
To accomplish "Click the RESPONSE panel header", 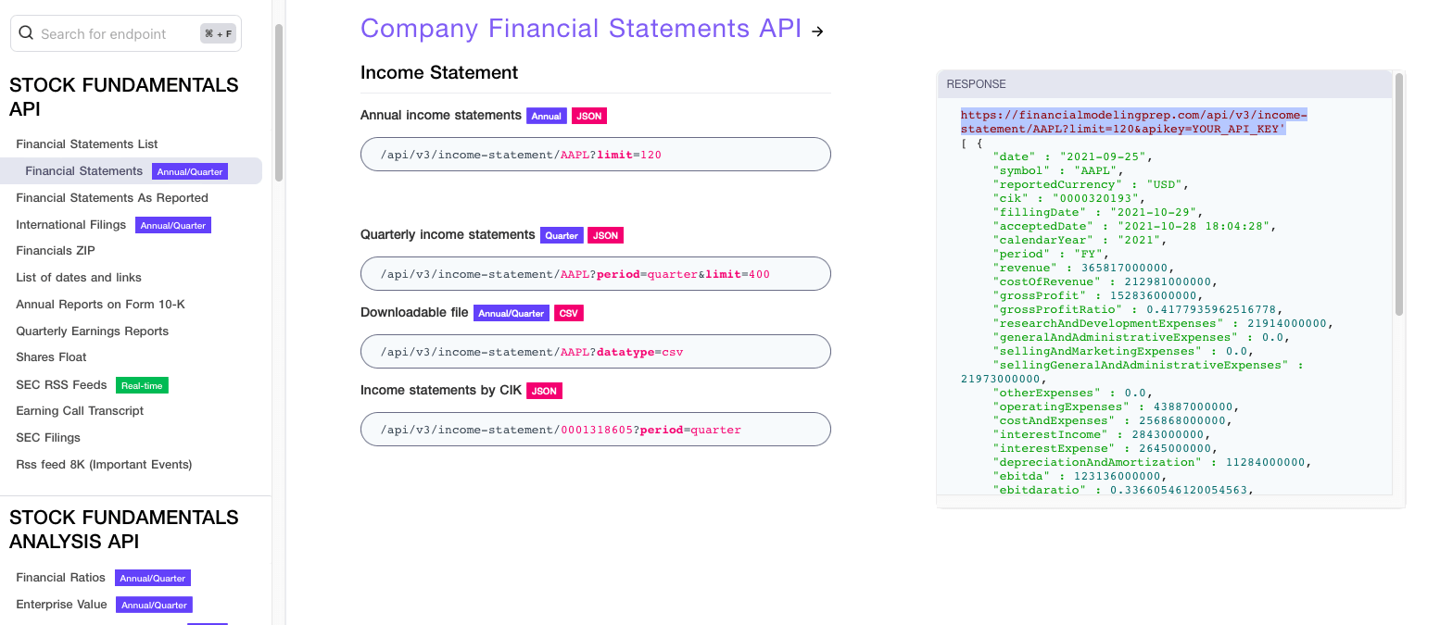I will click(x=1164, y=83).
